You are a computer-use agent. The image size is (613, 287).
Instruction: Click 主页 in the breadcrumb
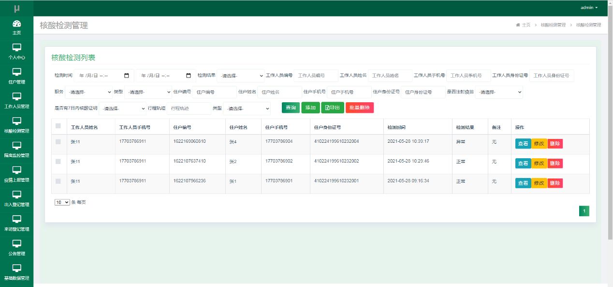[x=526, y=25]
